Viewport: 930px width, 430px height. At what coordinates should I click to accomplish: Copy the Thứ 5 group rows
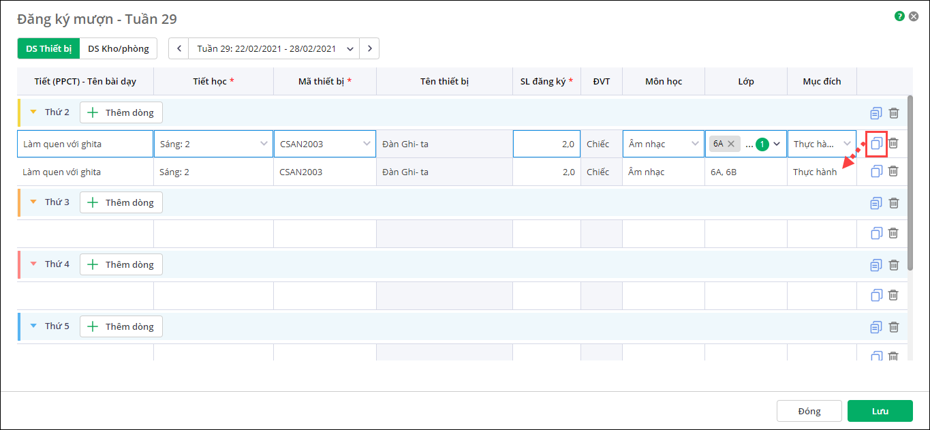tap(876, 327)
